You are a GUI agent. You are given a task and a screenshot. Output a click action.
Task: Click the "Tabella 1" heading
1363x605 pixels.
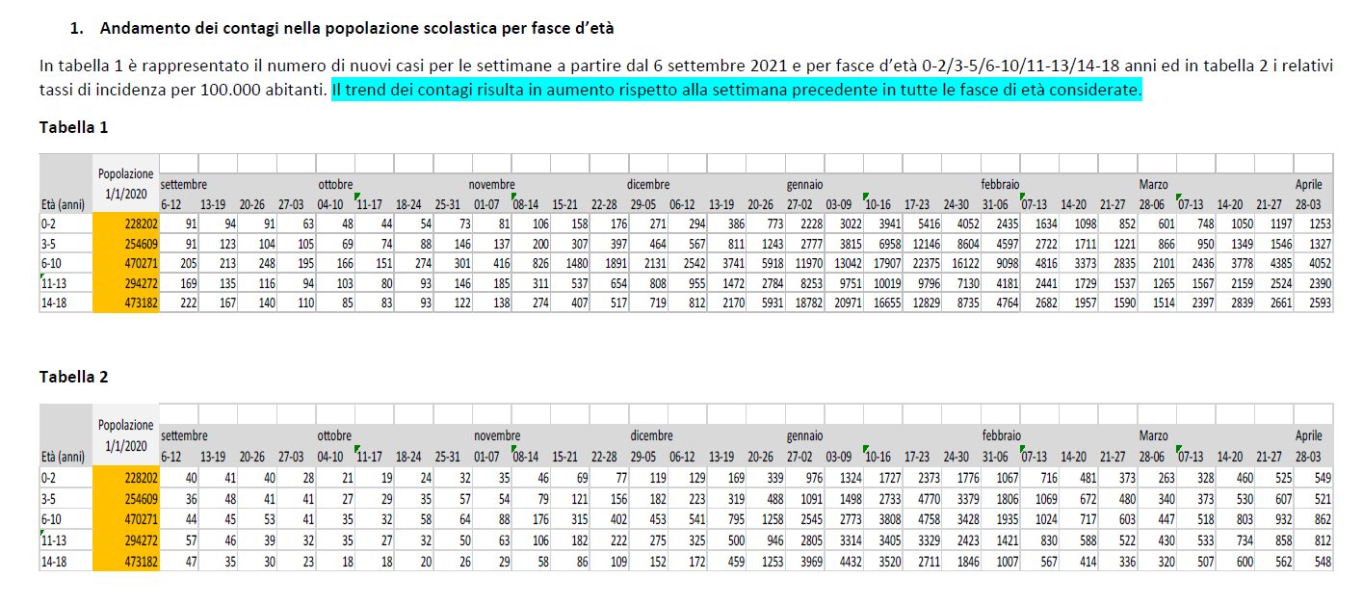pos(73,127)
